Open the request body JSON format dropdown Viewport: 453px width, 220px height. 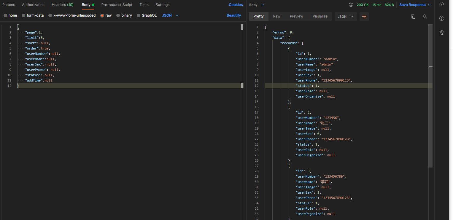pos(170,15)
